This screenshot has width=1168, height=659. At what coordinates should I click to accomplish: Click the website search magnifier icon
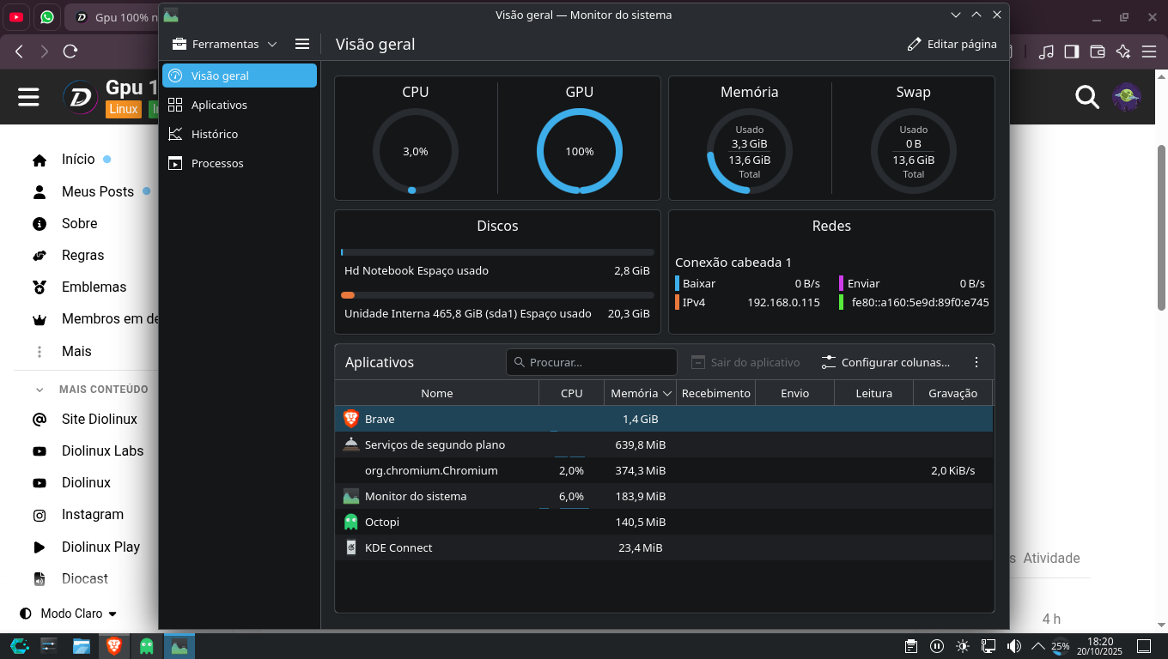(1087, 97)
